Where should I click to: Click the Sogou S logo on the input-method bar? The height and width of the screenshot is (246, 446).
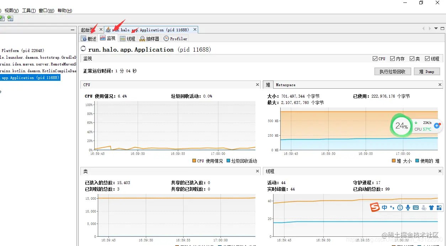tap(375, 207)
